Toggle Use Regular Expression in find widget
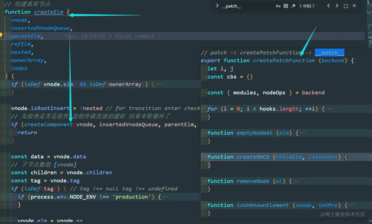This screenshot has width=372, height=224. pyautogui.click(x=293, y=6)
